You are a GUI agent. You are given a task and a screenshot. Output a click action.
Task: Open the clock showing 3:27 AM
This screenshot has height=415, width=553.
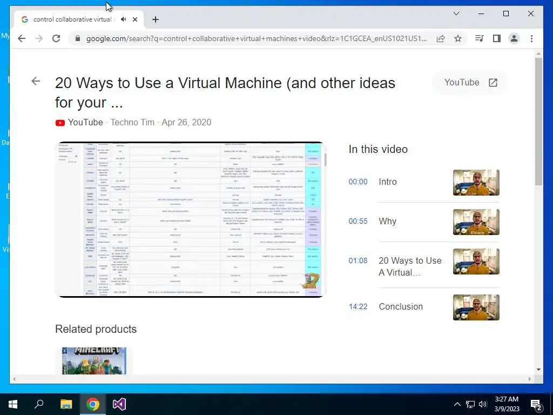tap(507, 404)
